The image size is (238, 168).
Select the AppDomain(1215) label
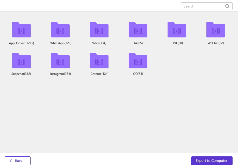coord(21,43)
